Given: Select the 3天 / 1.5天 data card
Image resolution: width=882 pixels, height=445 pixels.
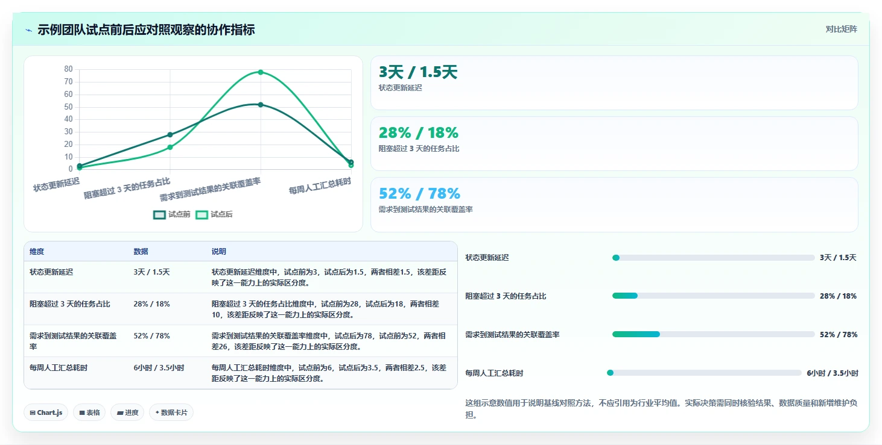Looking at the screenshot, I should pos(614,82).
